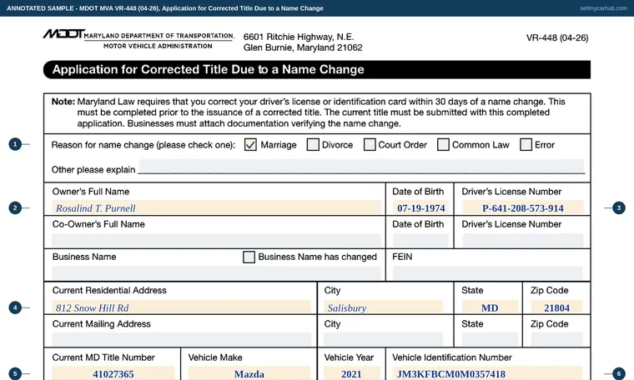
Task: Click the Owner's Full Name field
Action: pos(216,207)
